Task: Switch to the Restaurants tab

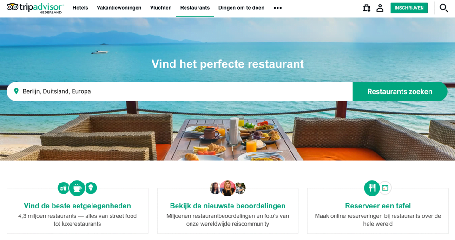Action: click(195, 8)
